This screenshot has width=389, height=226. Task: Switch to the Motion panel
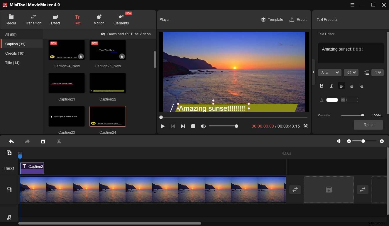(x=99, y=19)
